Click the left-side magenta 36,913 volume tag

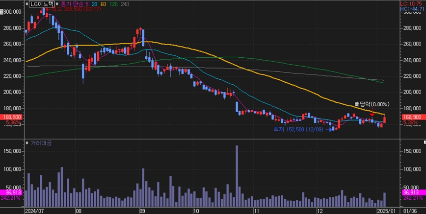(x=11, y=192)
